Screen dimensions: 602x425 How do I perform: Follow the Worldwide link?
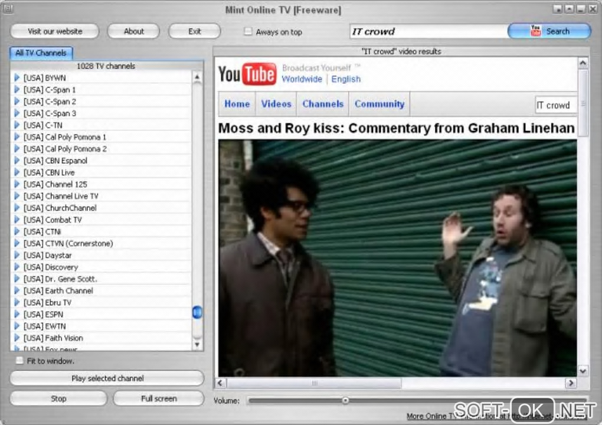pos(302,79)
